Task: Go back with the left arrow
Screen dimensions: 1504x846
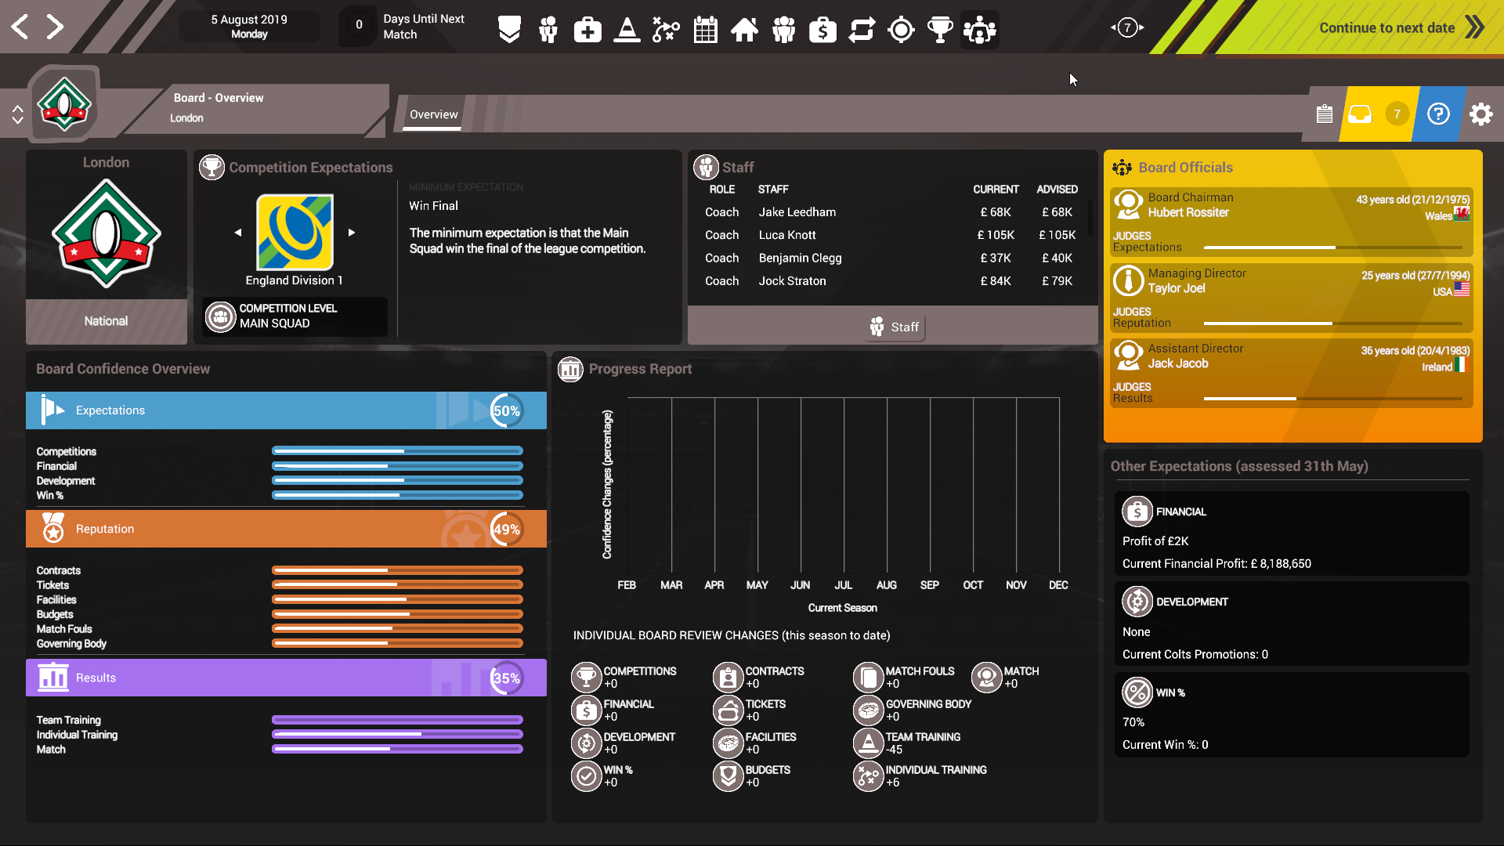Action: click(x=20, y=27)
